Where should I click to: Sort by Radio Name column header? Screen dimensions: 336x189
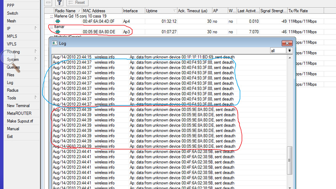point(68,11)
